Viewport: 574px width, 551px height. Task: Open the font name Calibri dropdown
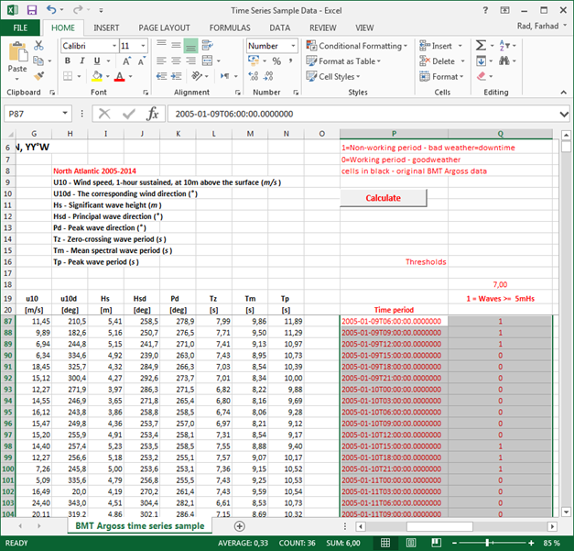pyautogui.click(x=114, y=46)
